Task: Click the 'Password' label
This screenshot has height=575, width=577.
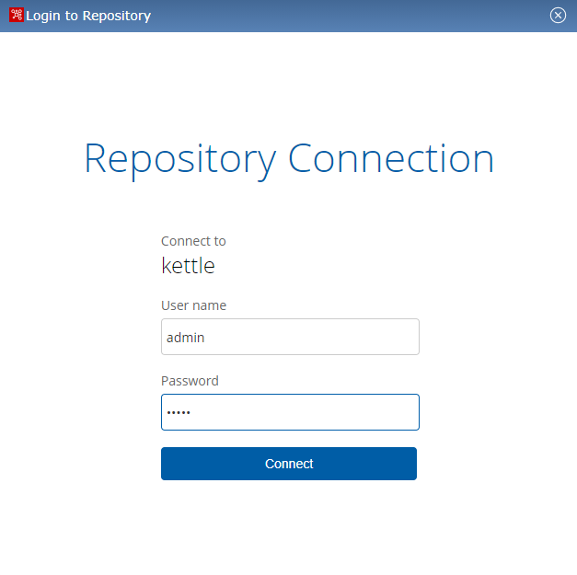Action: click(x=190, y=381)
